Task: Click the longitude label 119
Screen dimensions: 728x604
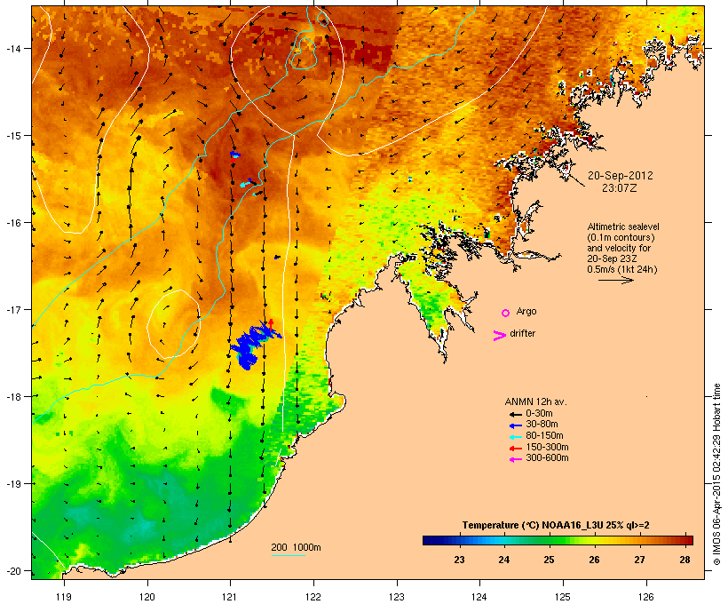Action: [64, 597]
